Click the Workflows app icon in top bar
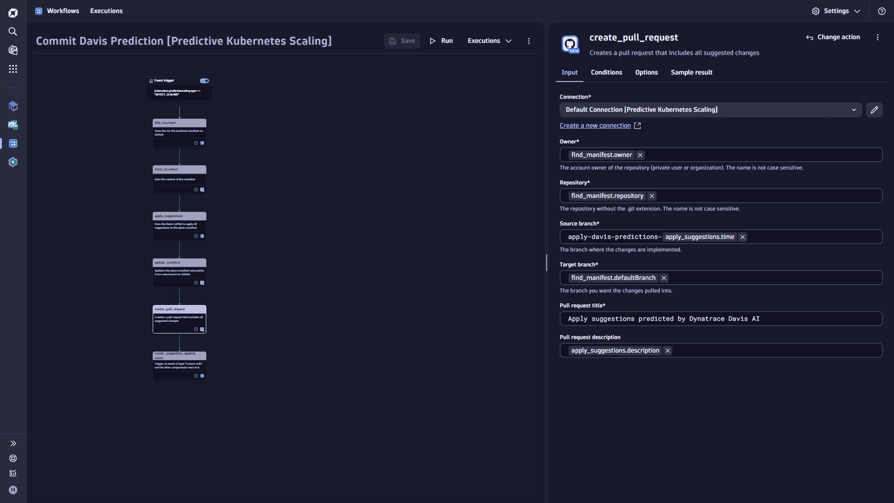Viewport: 894px width, 503px height. 39,11
